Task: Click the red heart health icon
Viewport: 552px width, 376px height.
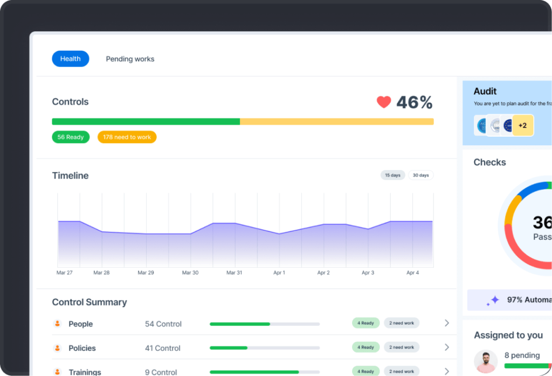Action: (383, 102)
